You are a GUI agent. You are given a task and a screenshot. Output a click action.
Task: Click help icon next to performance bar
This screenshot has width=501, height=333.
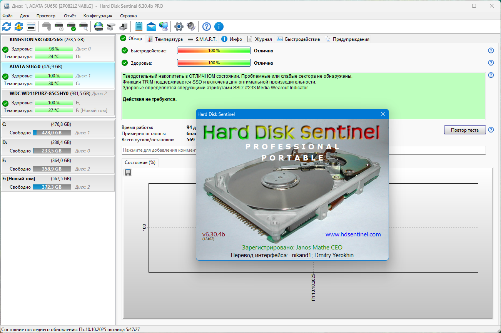491,50
